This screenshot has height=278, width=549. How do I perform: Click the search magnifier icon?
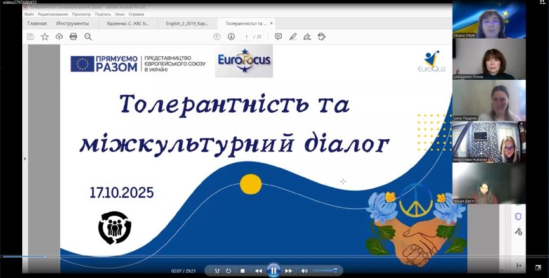[88, 37]
